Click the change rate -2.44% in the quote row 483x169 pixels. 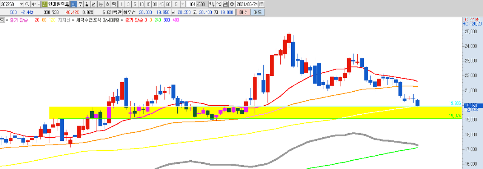(27, 12)
